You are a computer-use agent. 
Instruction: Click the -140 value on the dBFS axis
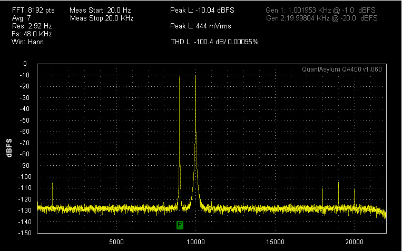25,222
